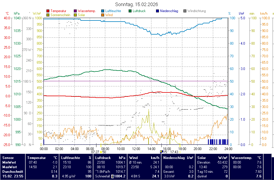Click the Wassertemp. column header in table
Screen dimensions: 274x180
click(242, 158)
